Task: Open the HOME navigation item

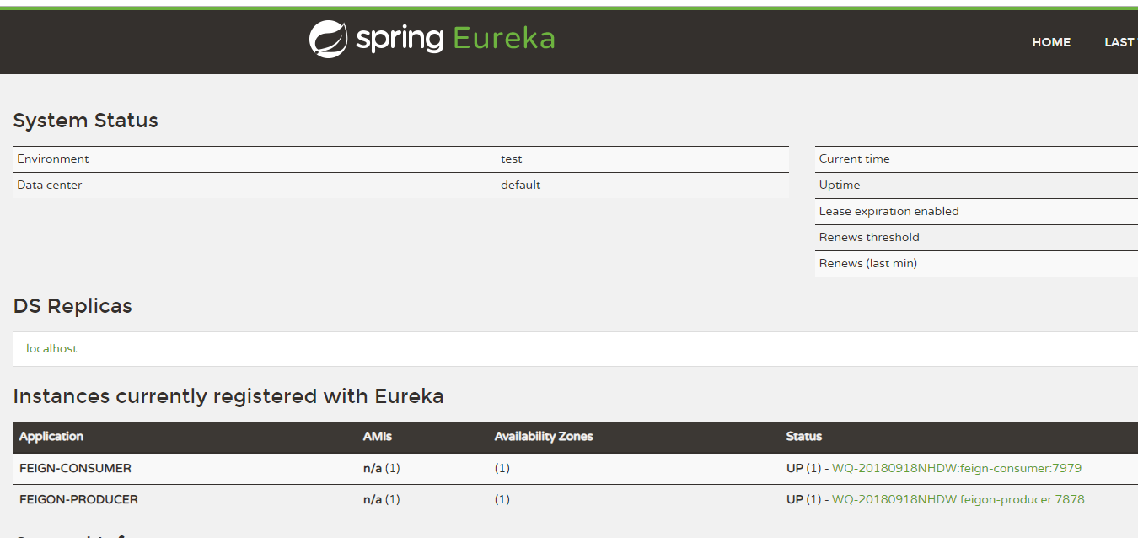Action: 1051,42
